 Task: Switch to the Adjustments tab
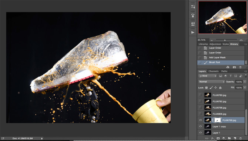(215, 44)
